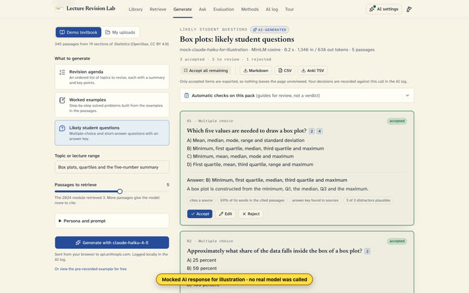The width and height of the screenshot is (469, 293).
Task: Open citation 4 on question 01
Action: click(319, 131)
